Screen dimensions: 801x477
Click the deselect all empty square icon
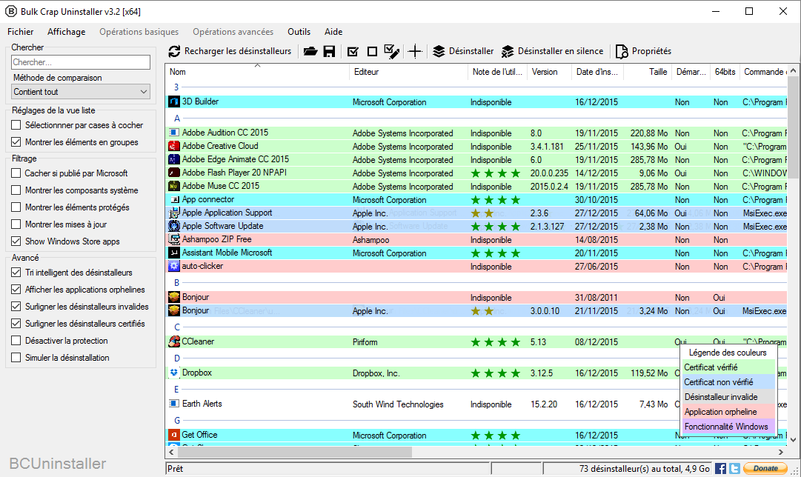point(373,52)
